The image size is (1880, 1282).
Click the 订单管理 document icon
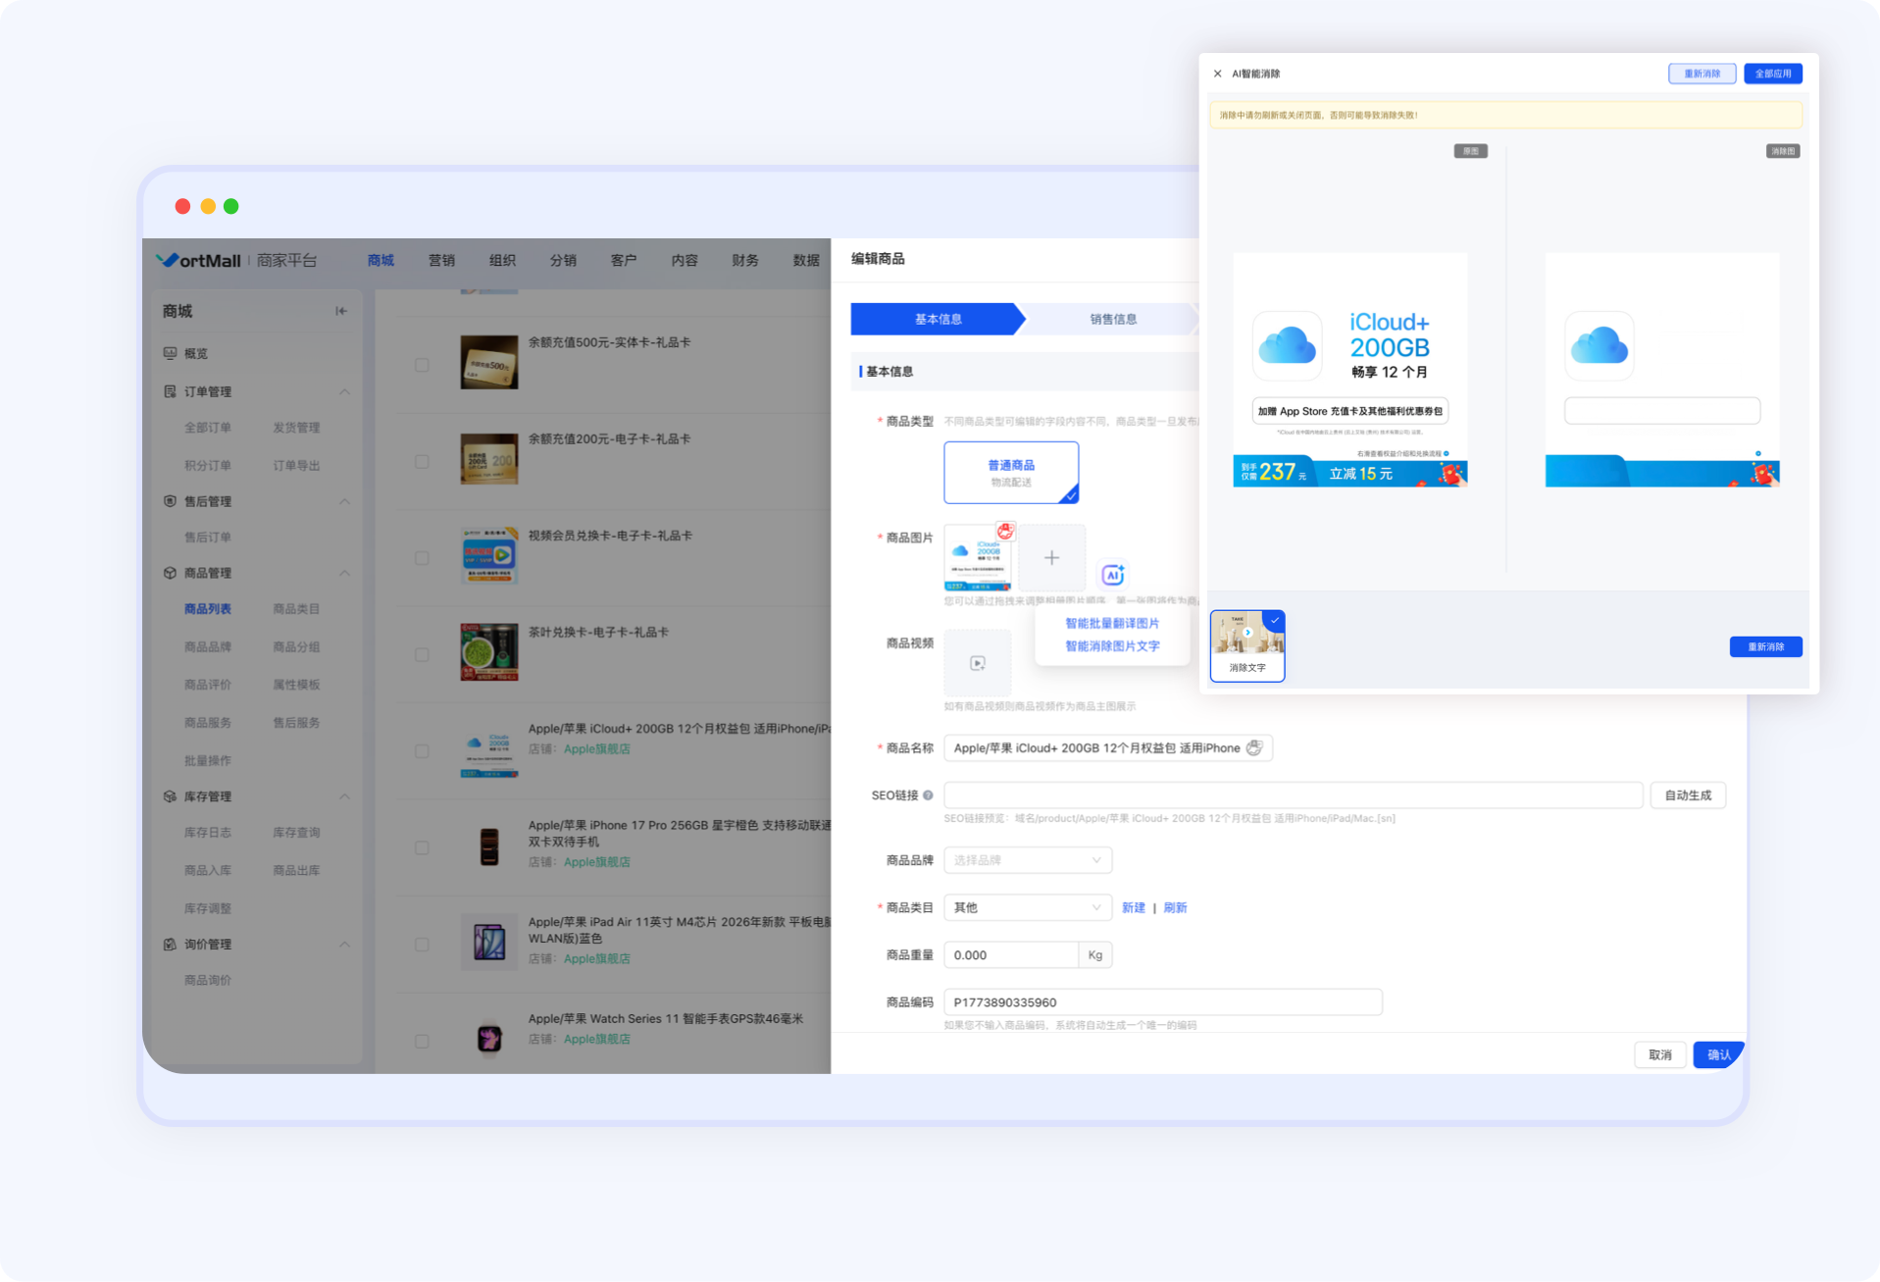pyautogui.click(x=170, y=391)
